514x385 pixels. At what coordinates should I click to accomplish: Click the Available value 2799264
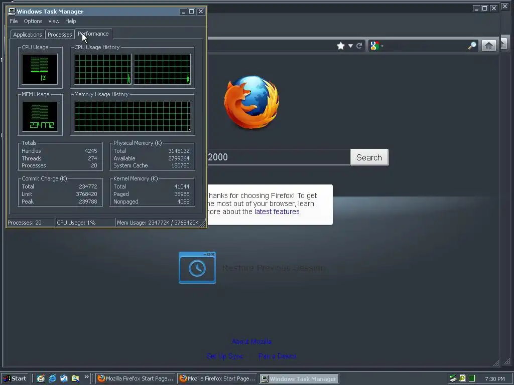179,158
